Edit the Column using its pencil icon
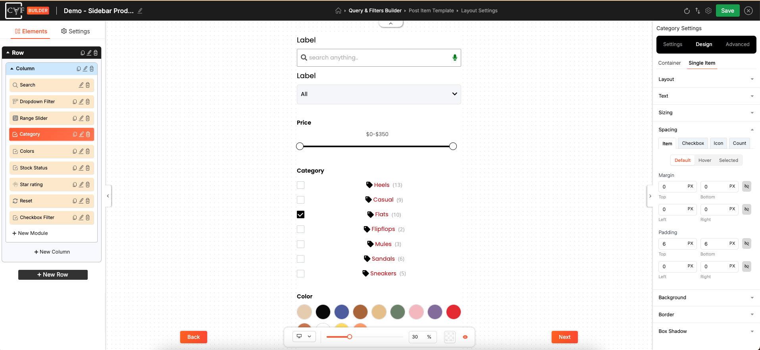760x350 pixels. 85,69
